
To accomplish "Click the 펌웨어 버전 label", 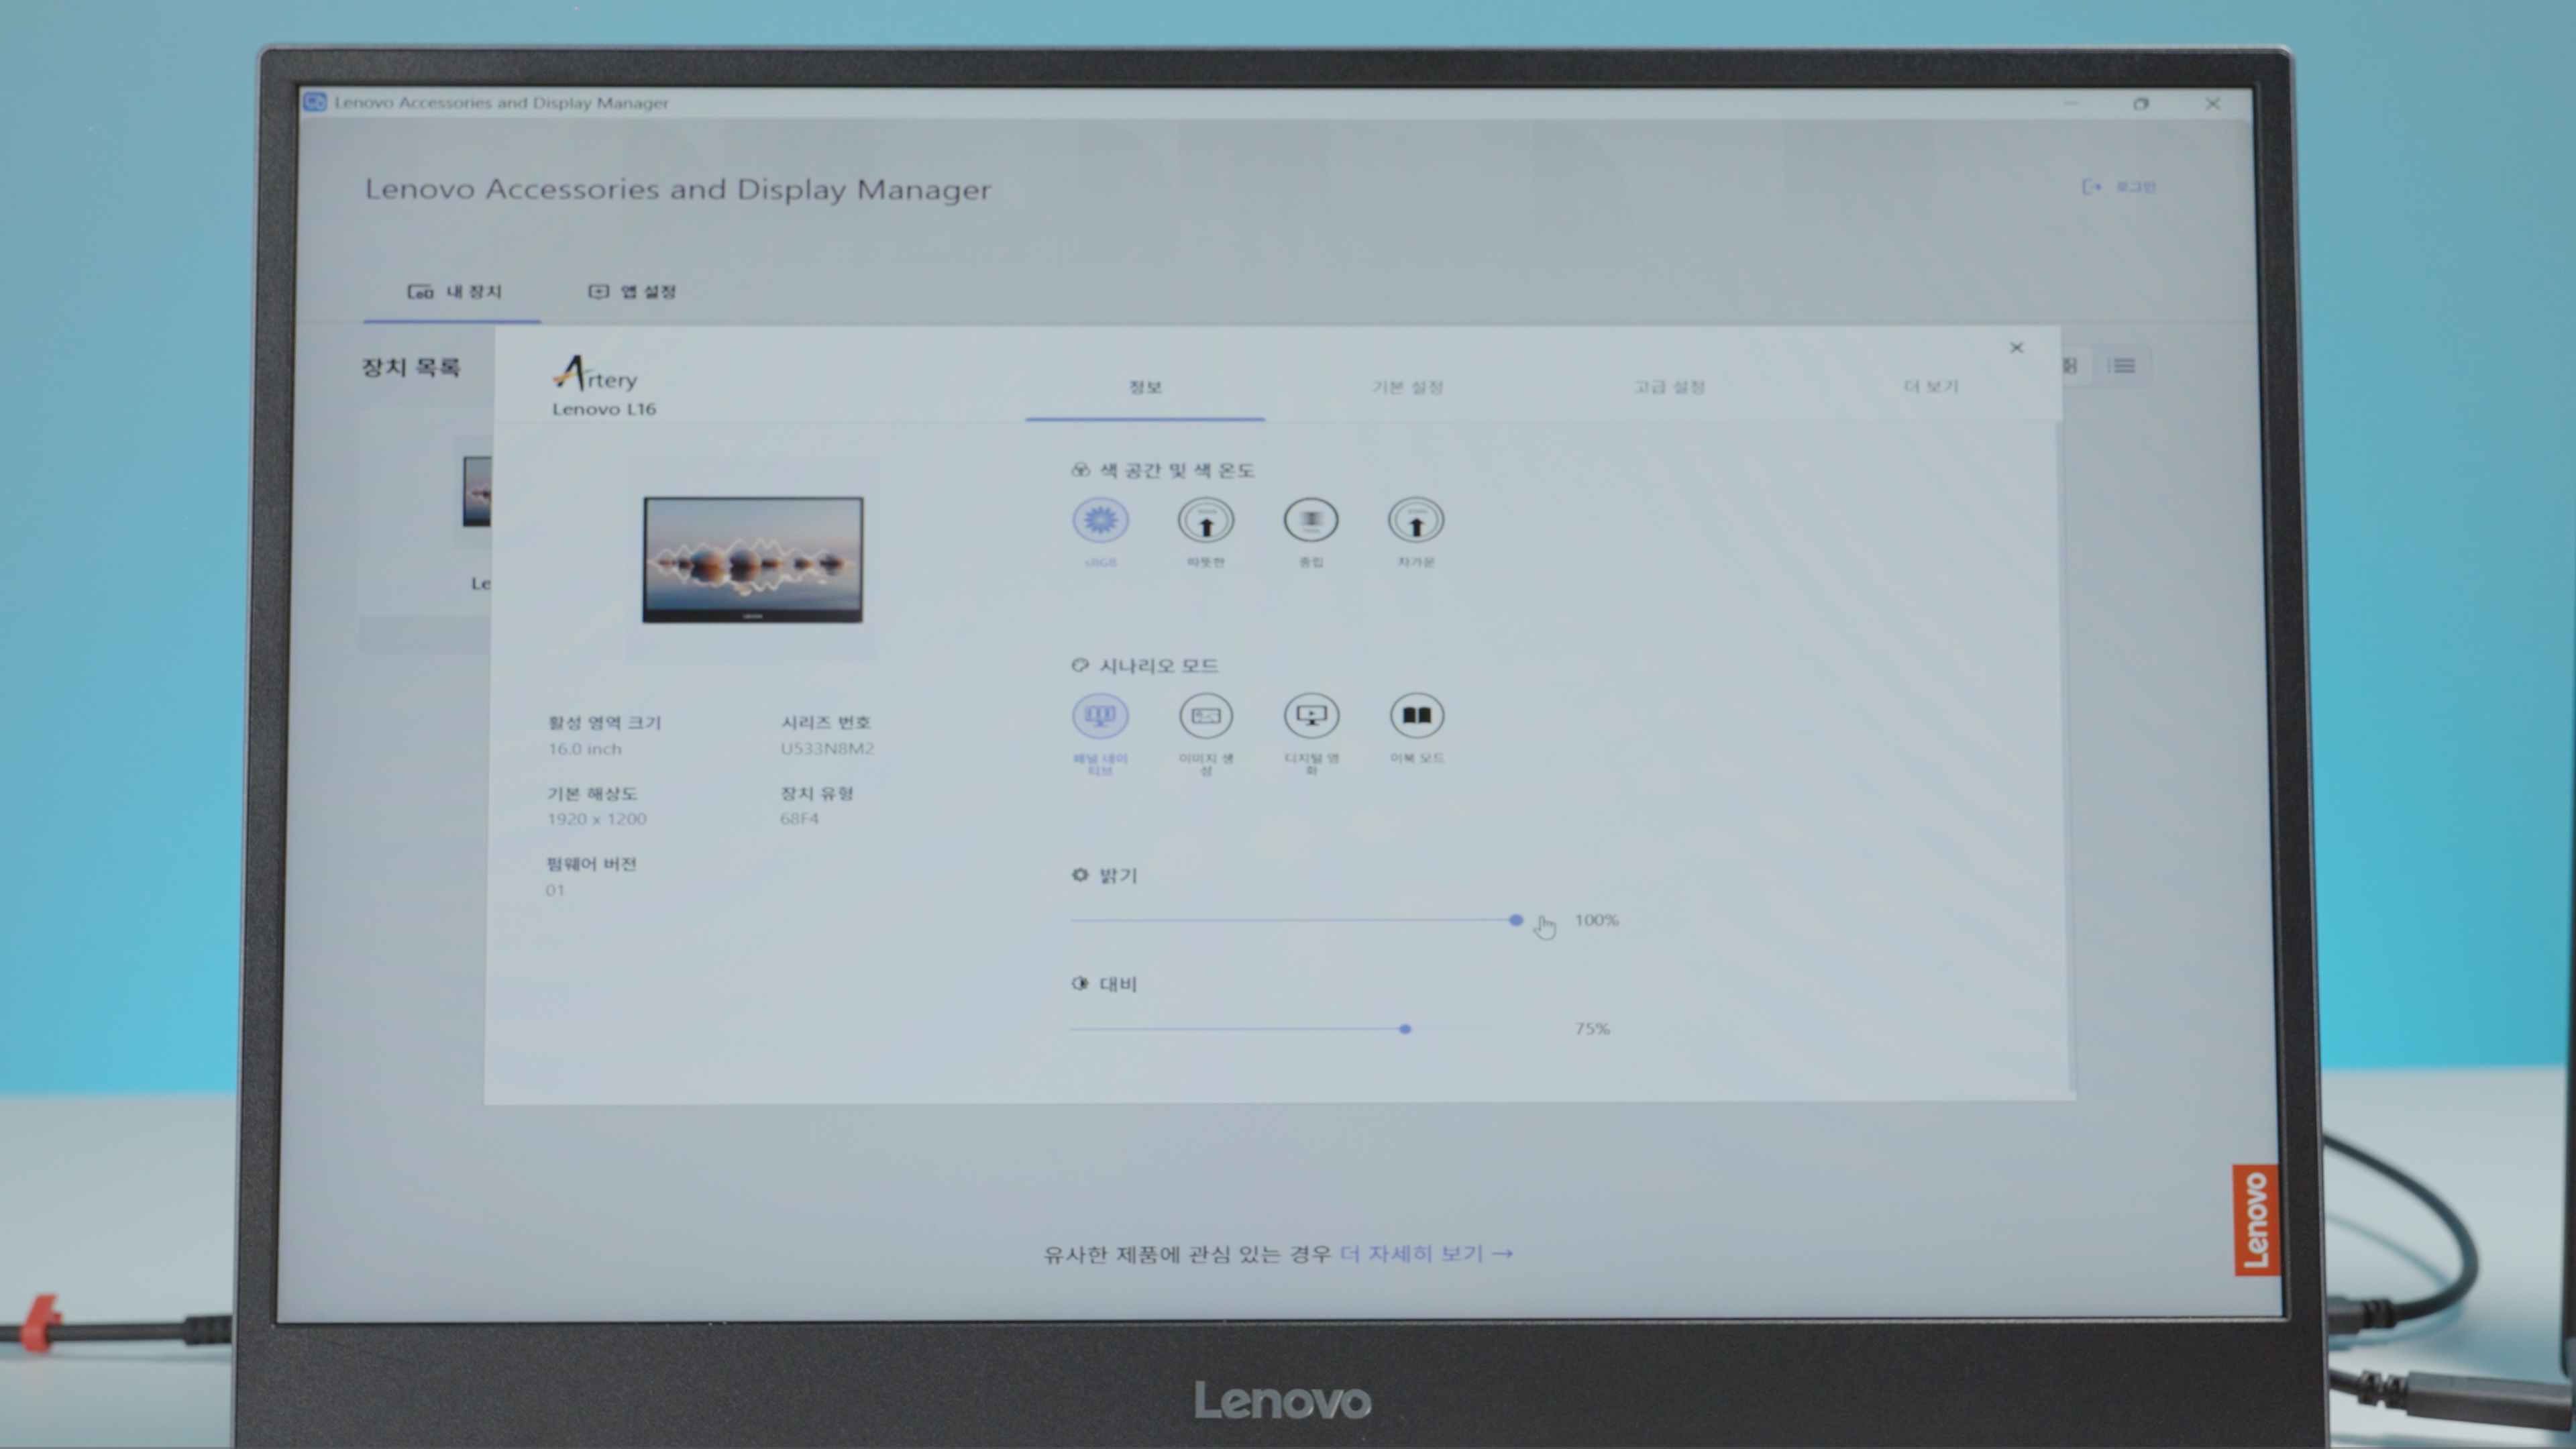I will pos(591,864).
